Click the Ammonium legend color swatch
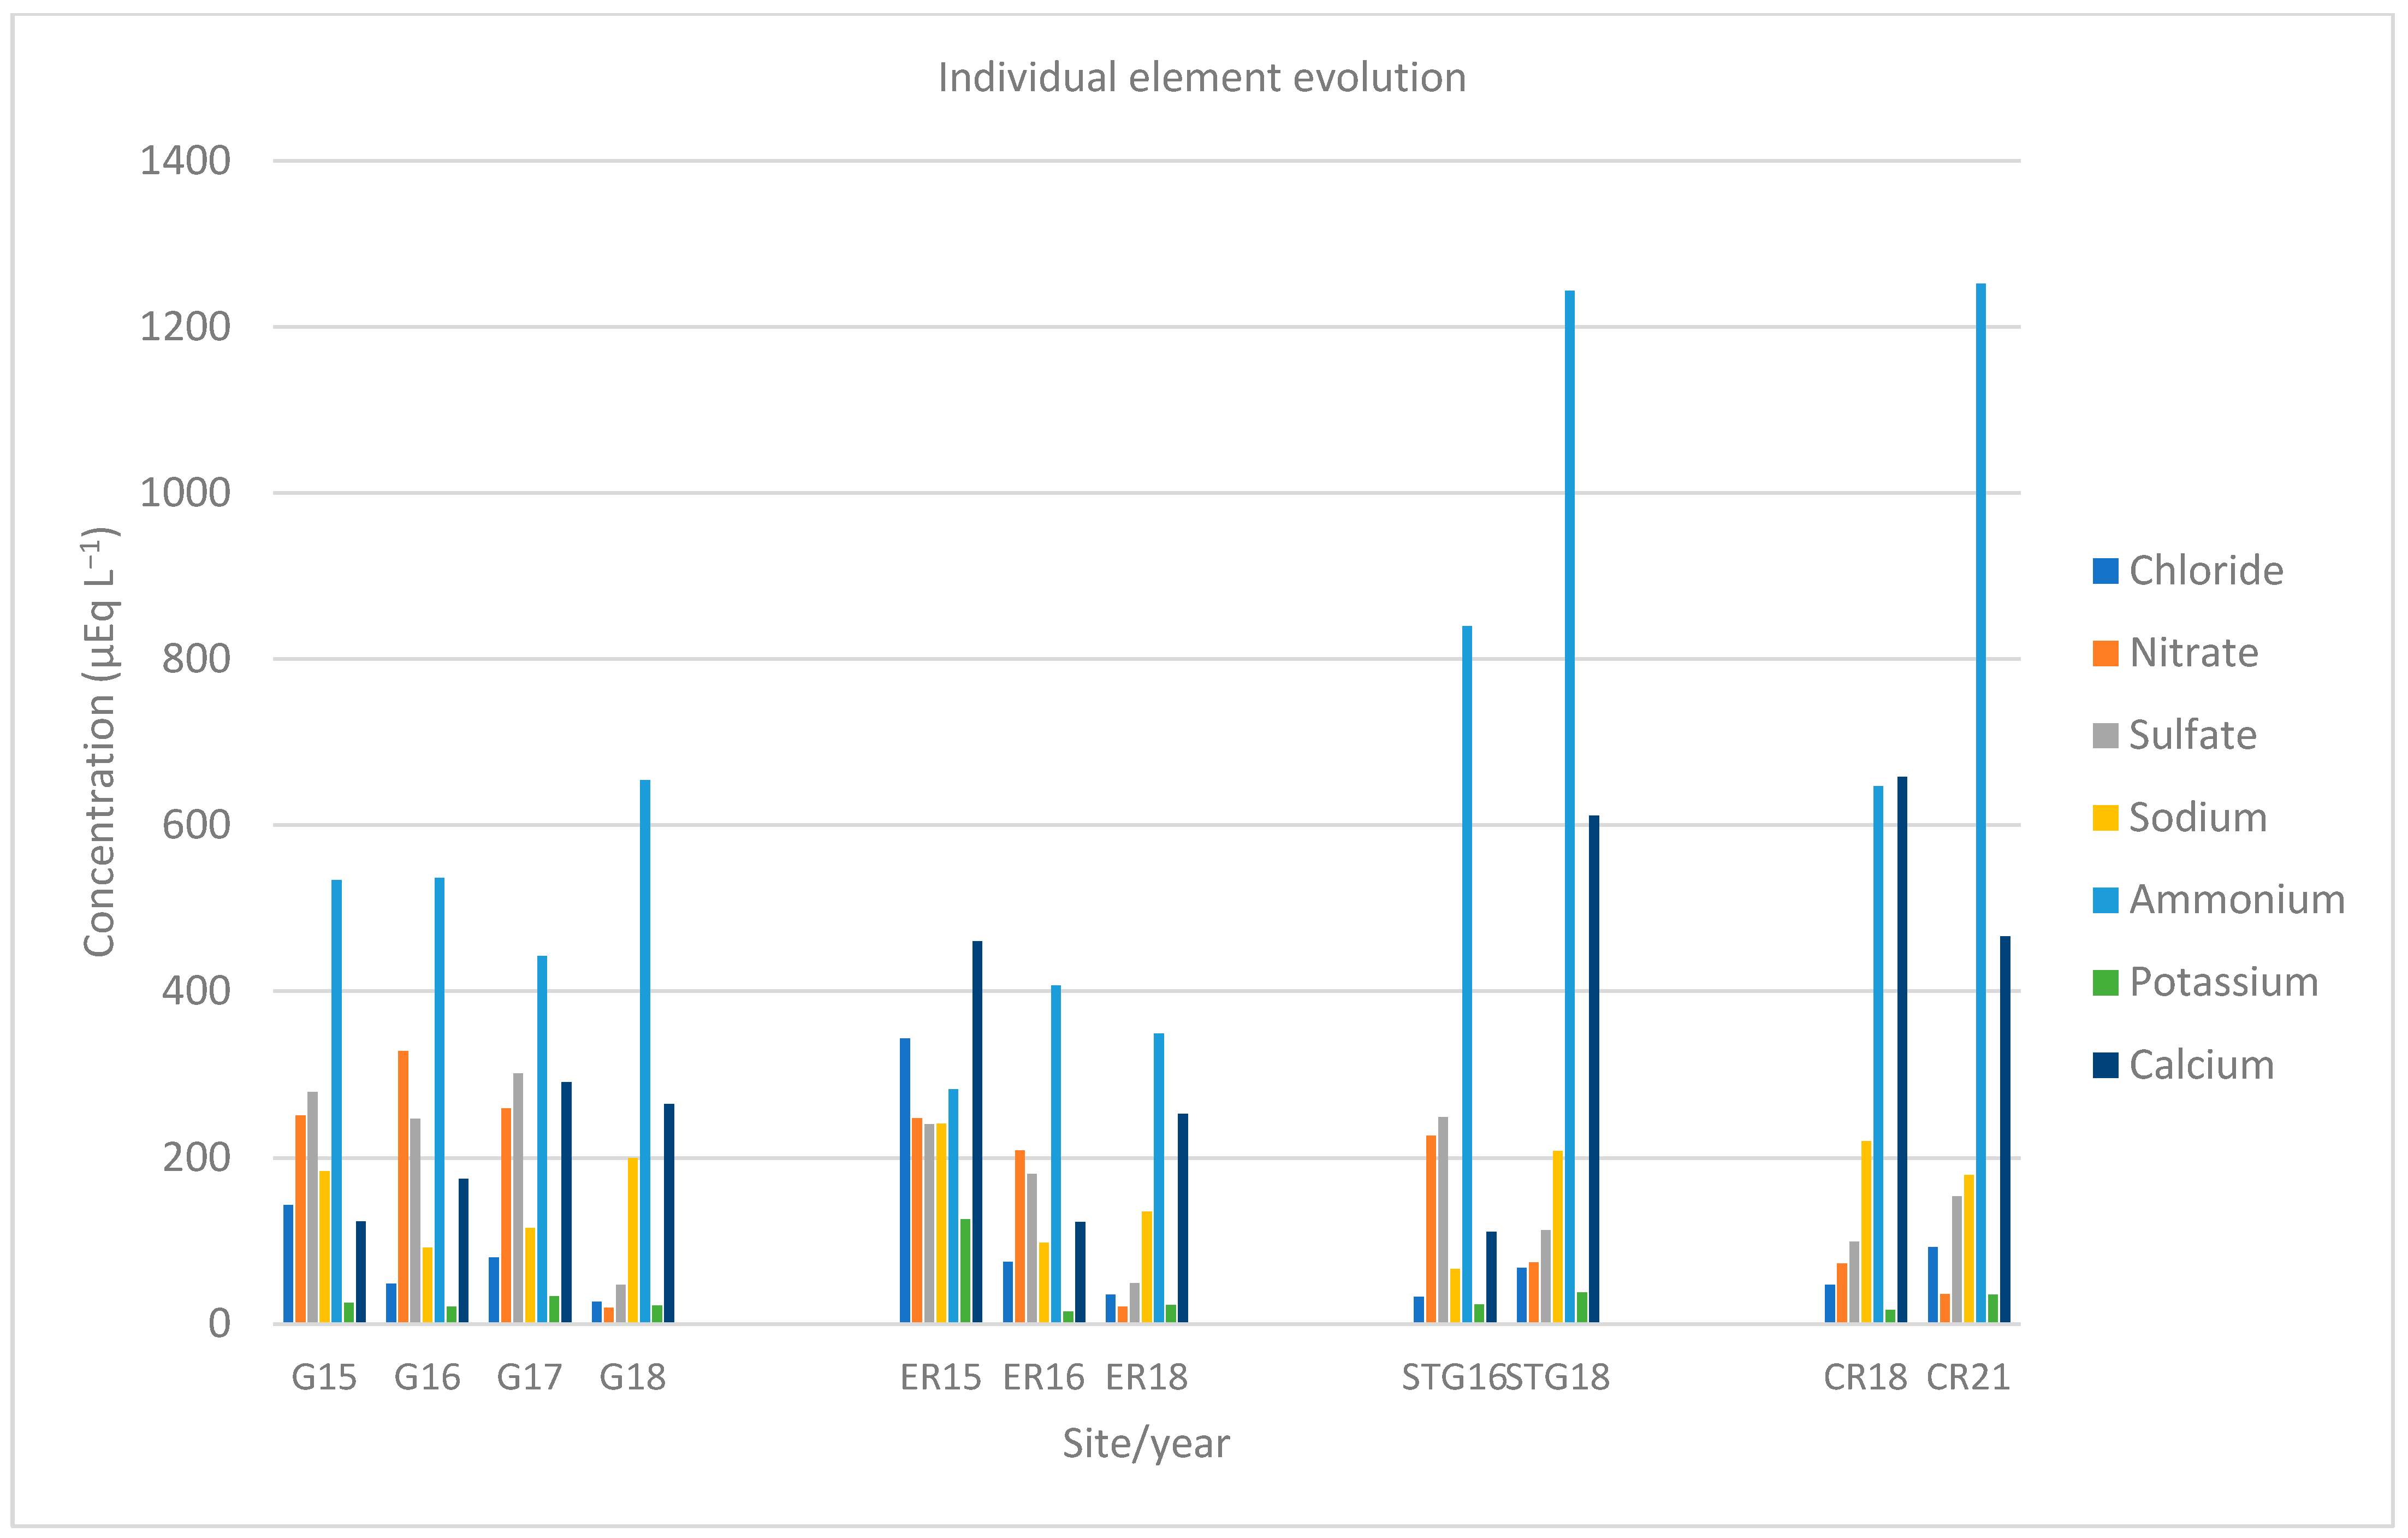This screenshot has width=2408, height=1538. [2105, 900]
